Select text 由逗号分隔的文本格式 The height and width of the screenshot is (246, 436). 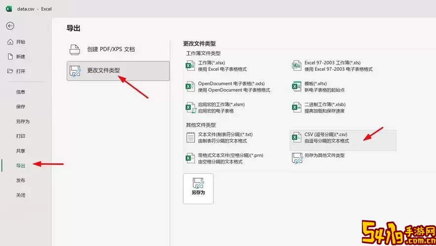pos(327,141)
